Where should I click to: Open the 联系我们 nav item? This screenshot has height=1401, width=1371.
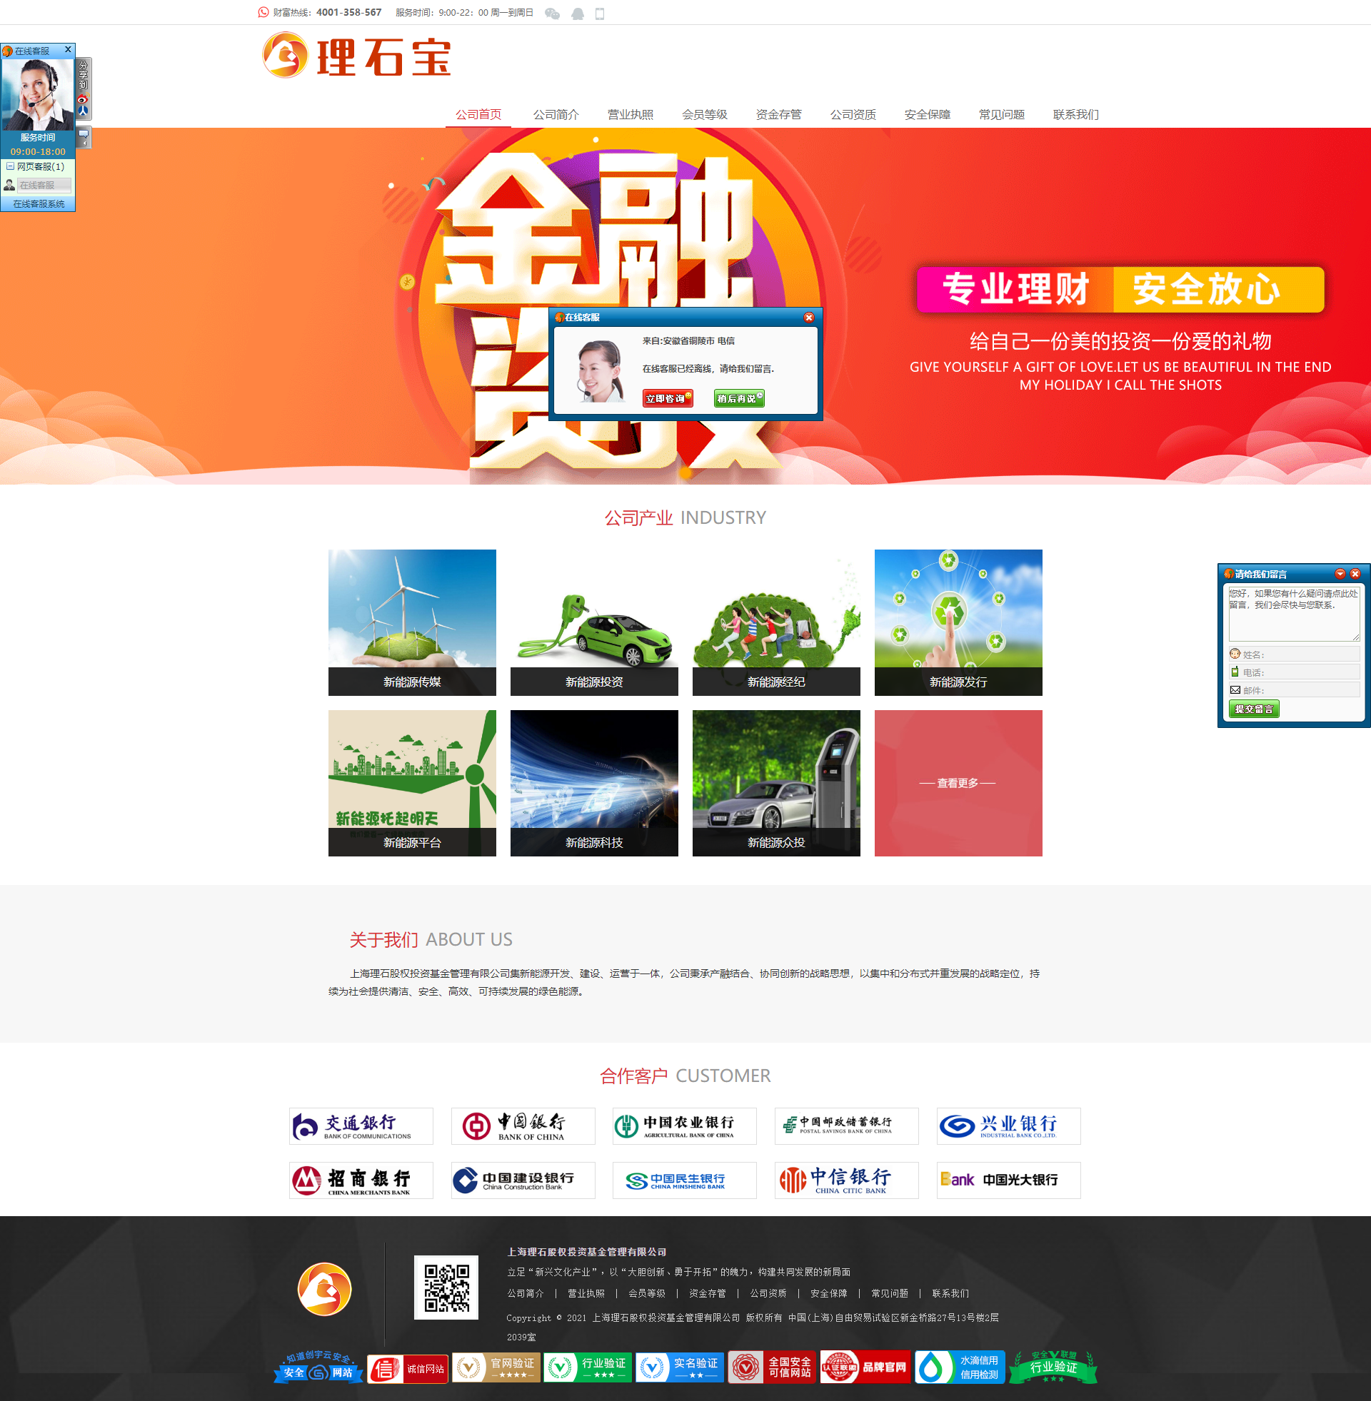(x=1076, y=114)
